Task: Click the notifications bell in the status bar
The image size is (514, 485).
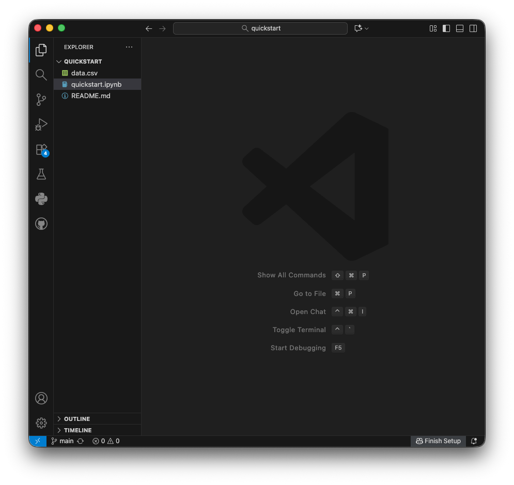Action: [474, 441]
